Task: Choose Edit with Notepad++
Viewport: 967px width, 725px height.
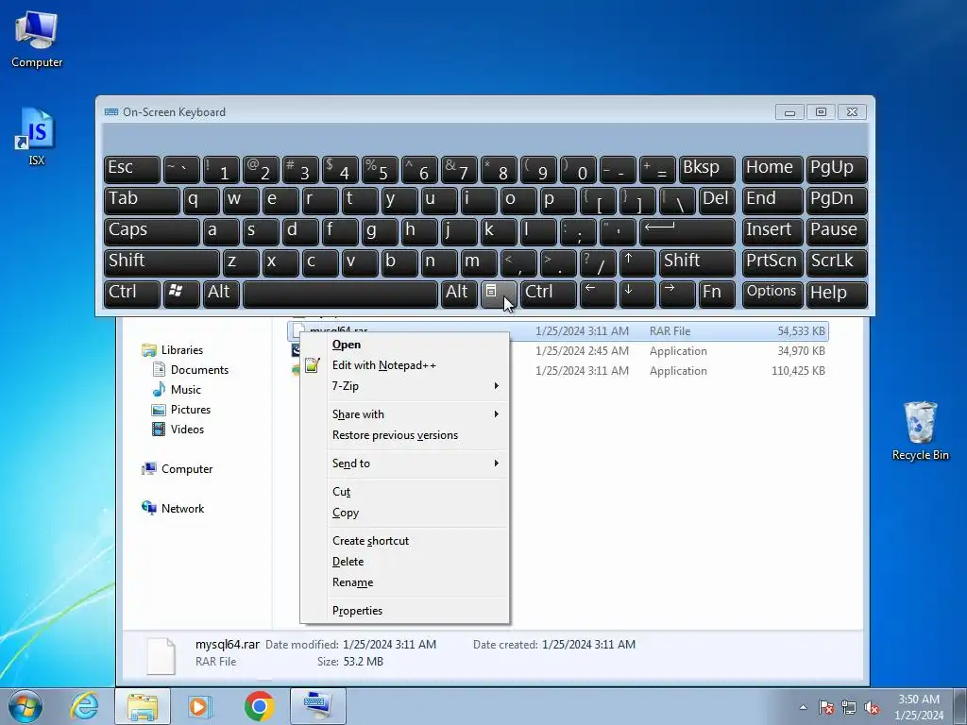Action: coord(416,365)
